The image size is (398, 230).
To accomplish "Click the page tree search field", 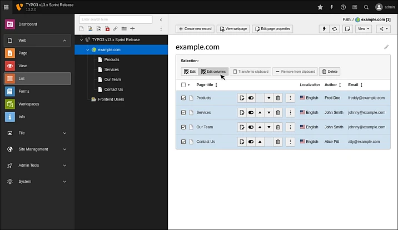I will click(x=115, y=19).
